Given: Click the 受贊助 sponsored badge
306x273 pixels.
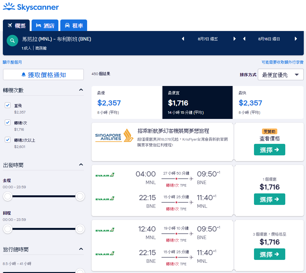Looking at the screenshot, I should pos(270,131).
